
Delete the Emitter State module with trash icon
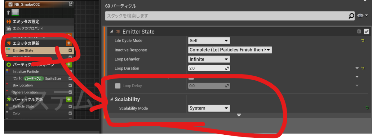point(359,31)
